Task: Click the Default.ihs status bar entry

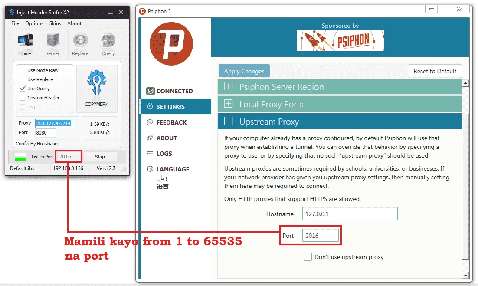Action: point(22,168)
